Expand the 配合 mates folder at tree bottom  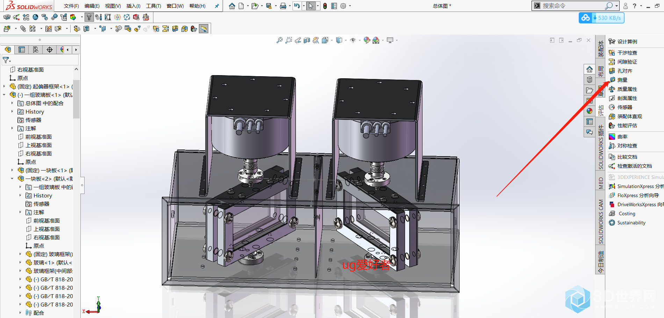point(20,313)
